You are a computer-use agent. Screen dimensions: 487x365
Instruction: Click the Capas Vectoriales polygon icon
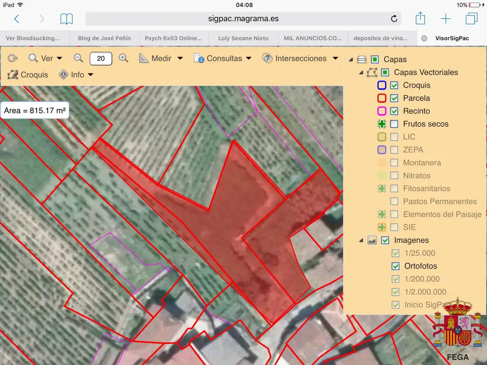tap(372, 72)
